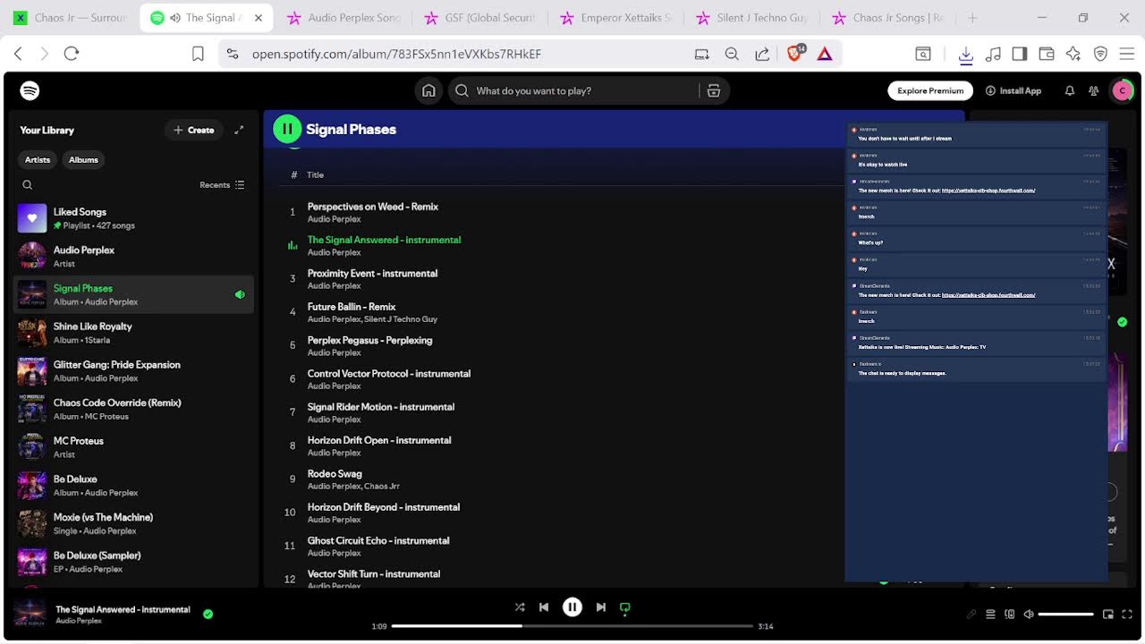Skip to previous track
Viewport: 1145px width, 644px height.
click(544, 607)
